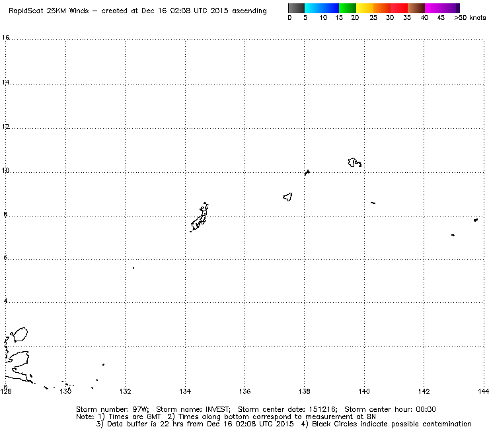Click the 'Storm center date: 151216;' text
Image resolution: width=489 pixels, height=429 pixels.
(x=287, y=409)
